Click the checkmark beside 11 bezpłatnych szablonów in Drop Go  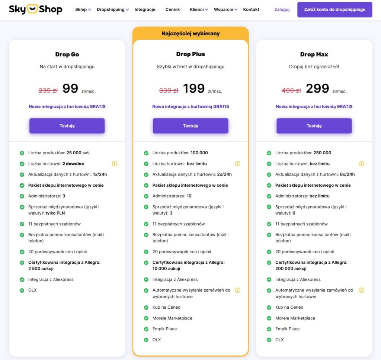(21, 224)
